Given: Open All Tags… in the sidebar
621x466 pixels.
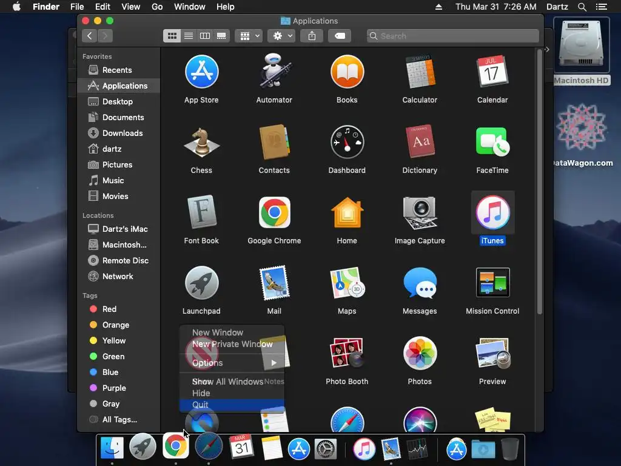Looking at the screenshot, I should coord(119,419).
